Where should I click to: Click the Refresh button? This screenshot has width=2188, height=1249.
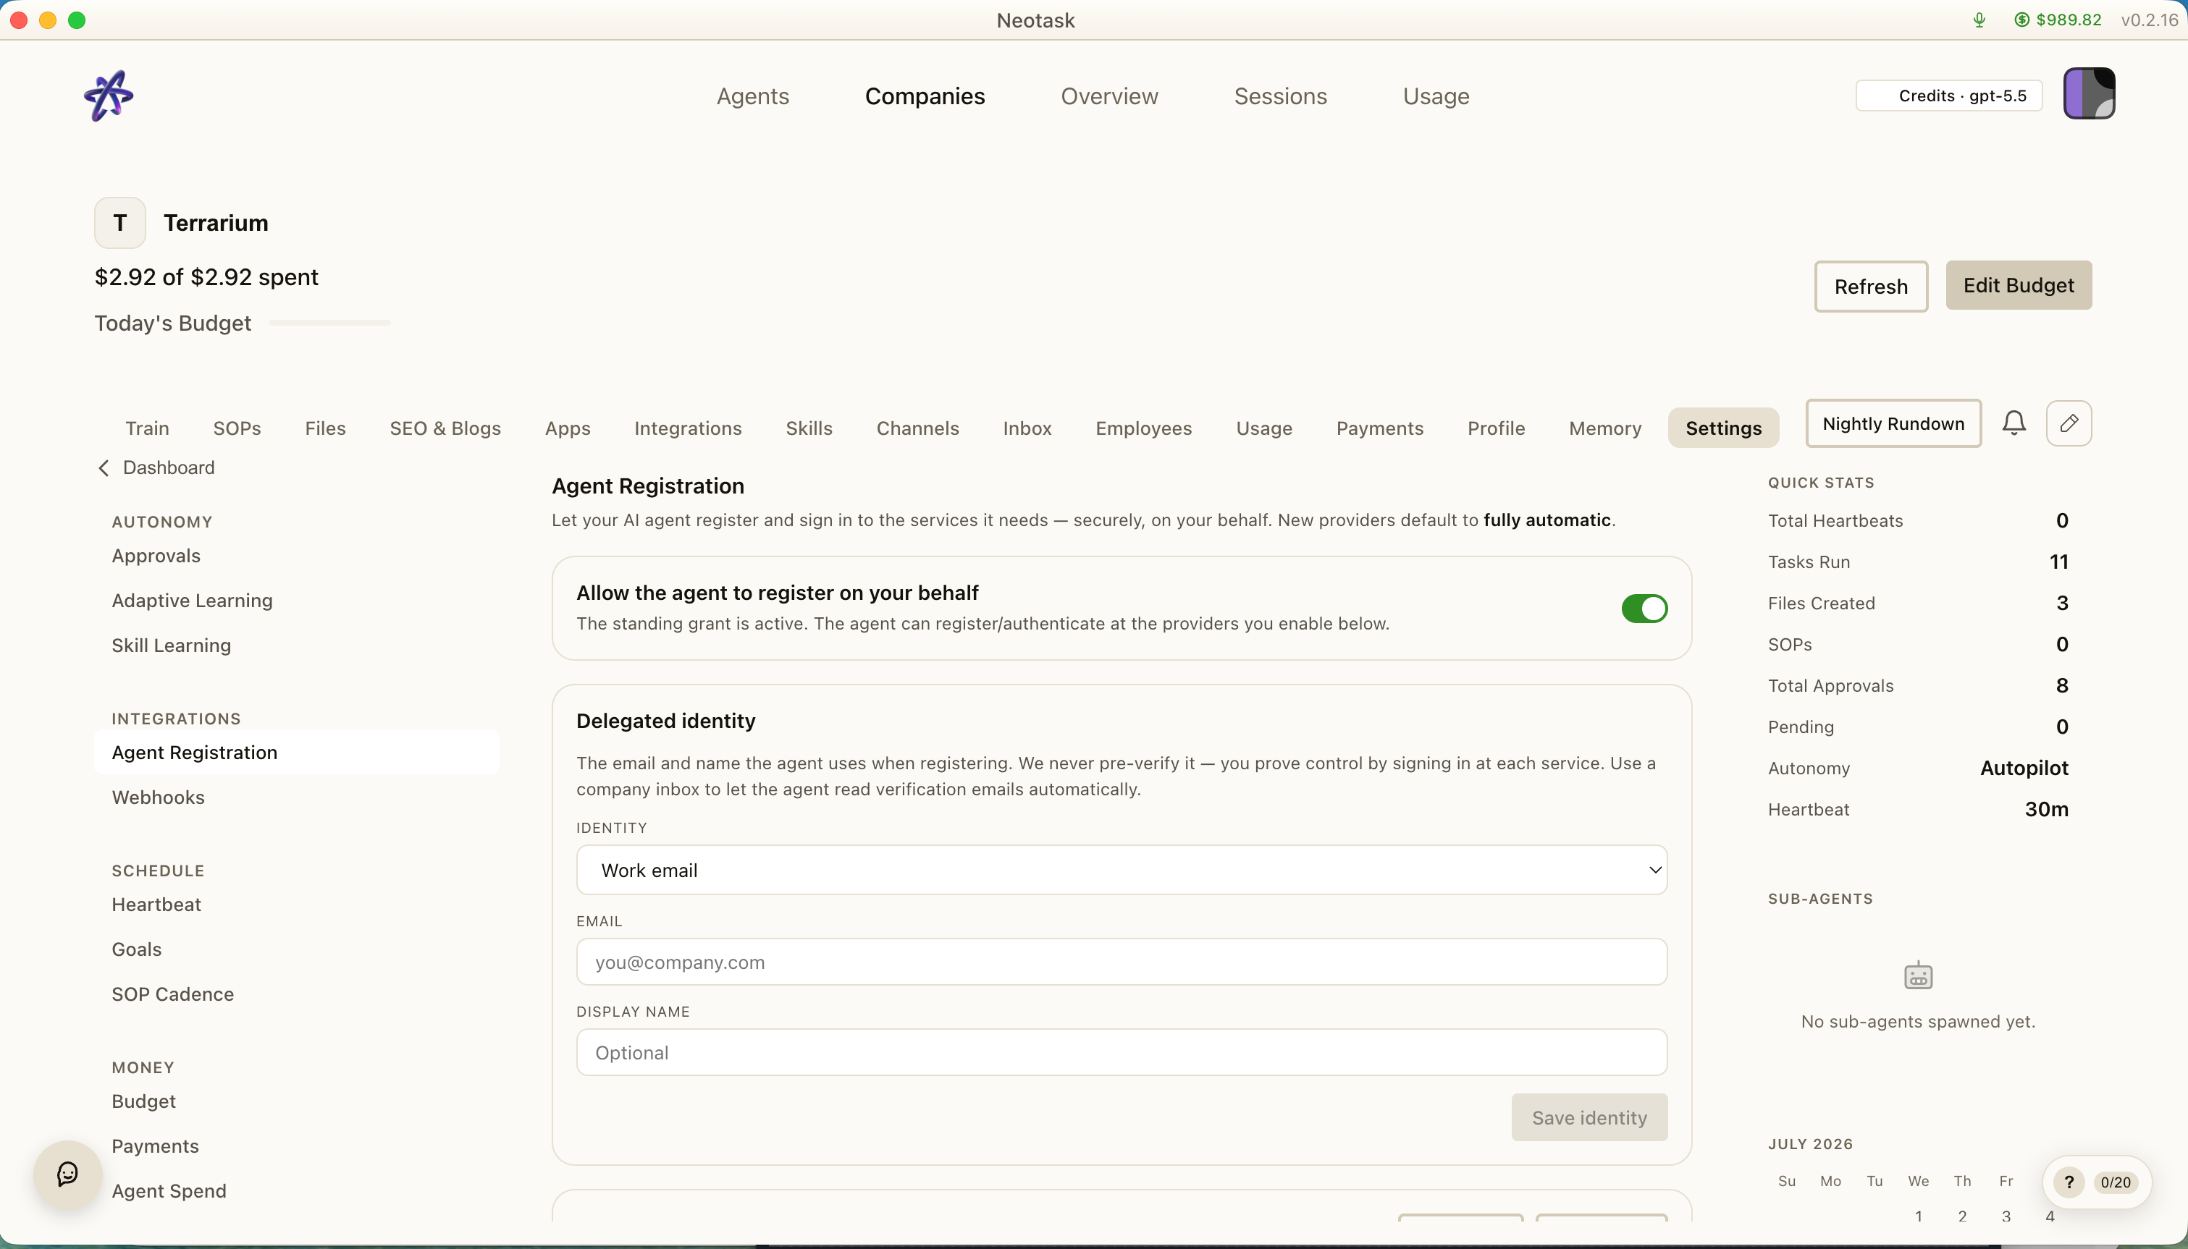tap(1871, 287)
